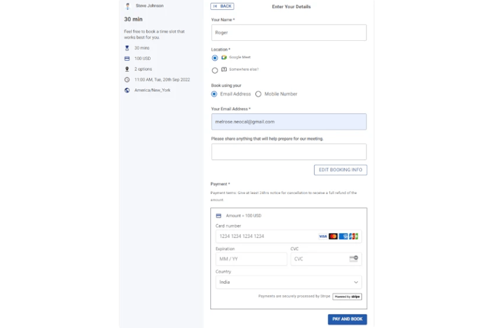
Task: Click the Your Name text field
Action: click(x=288, y=33)
